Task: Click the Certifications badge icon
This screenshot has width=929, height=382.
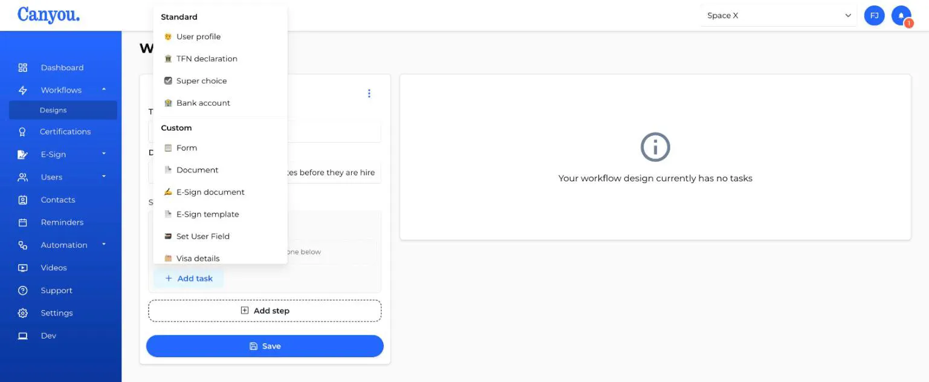Action: pos(23,132)
